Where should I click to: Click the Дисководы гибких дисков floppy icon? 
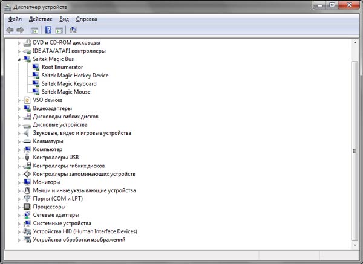[27, 117]
